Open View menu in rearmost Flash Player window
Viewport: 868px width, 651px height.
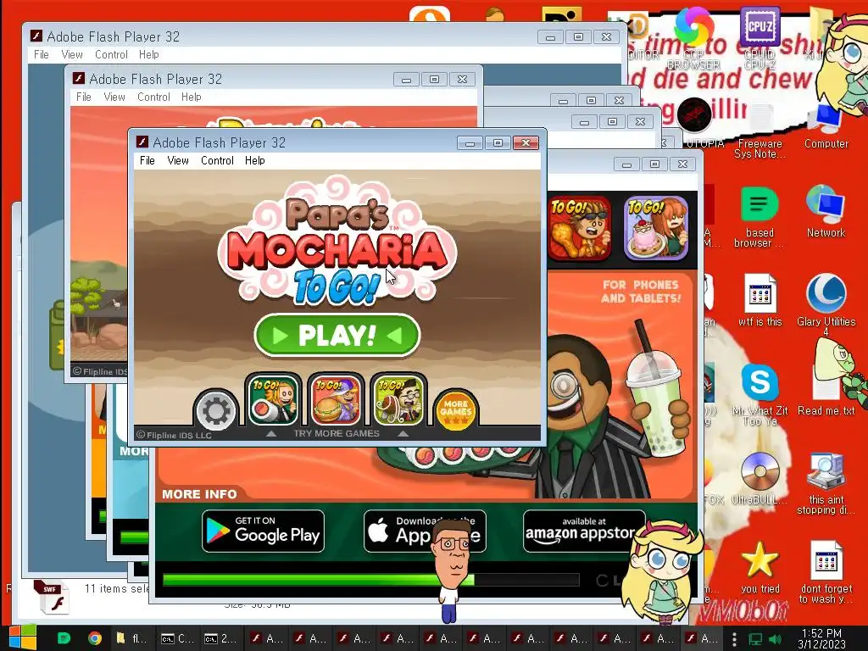pos(72,54)
